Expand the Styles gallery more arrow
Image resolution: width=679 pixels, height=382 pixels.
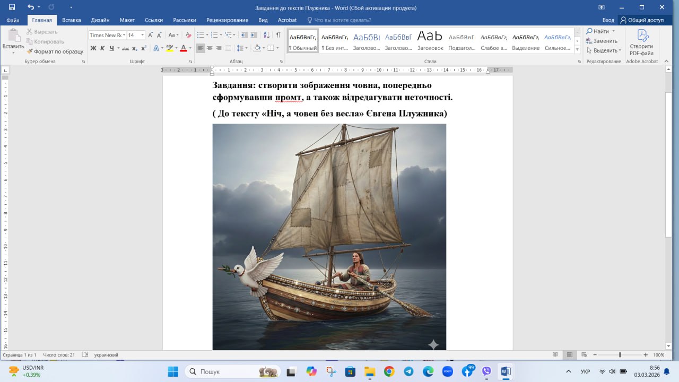tap(577, 49)
